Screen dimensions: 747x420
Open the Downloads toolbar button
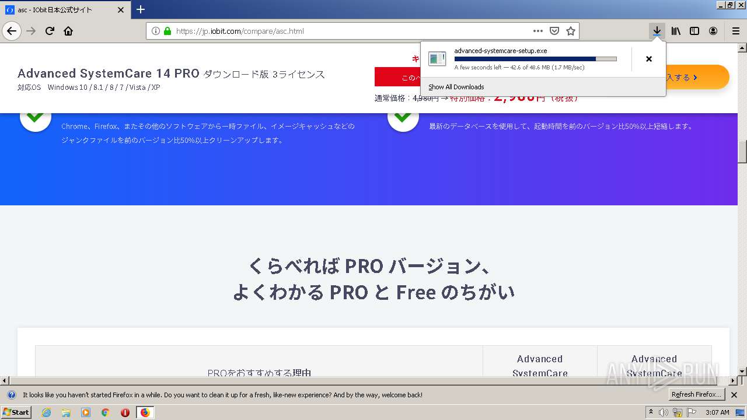657,31
